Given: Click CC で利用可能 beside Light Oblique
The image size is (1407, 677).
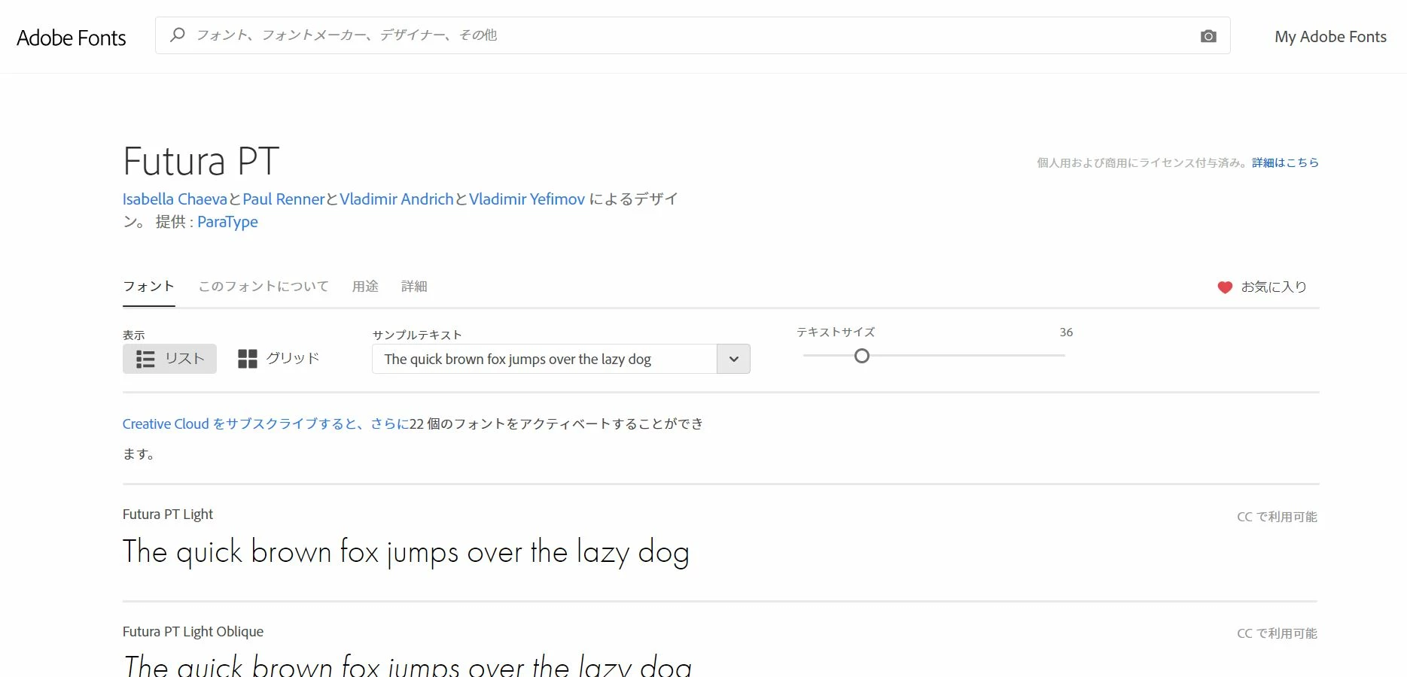Looking at the screenshot, I should [1277, 633].
